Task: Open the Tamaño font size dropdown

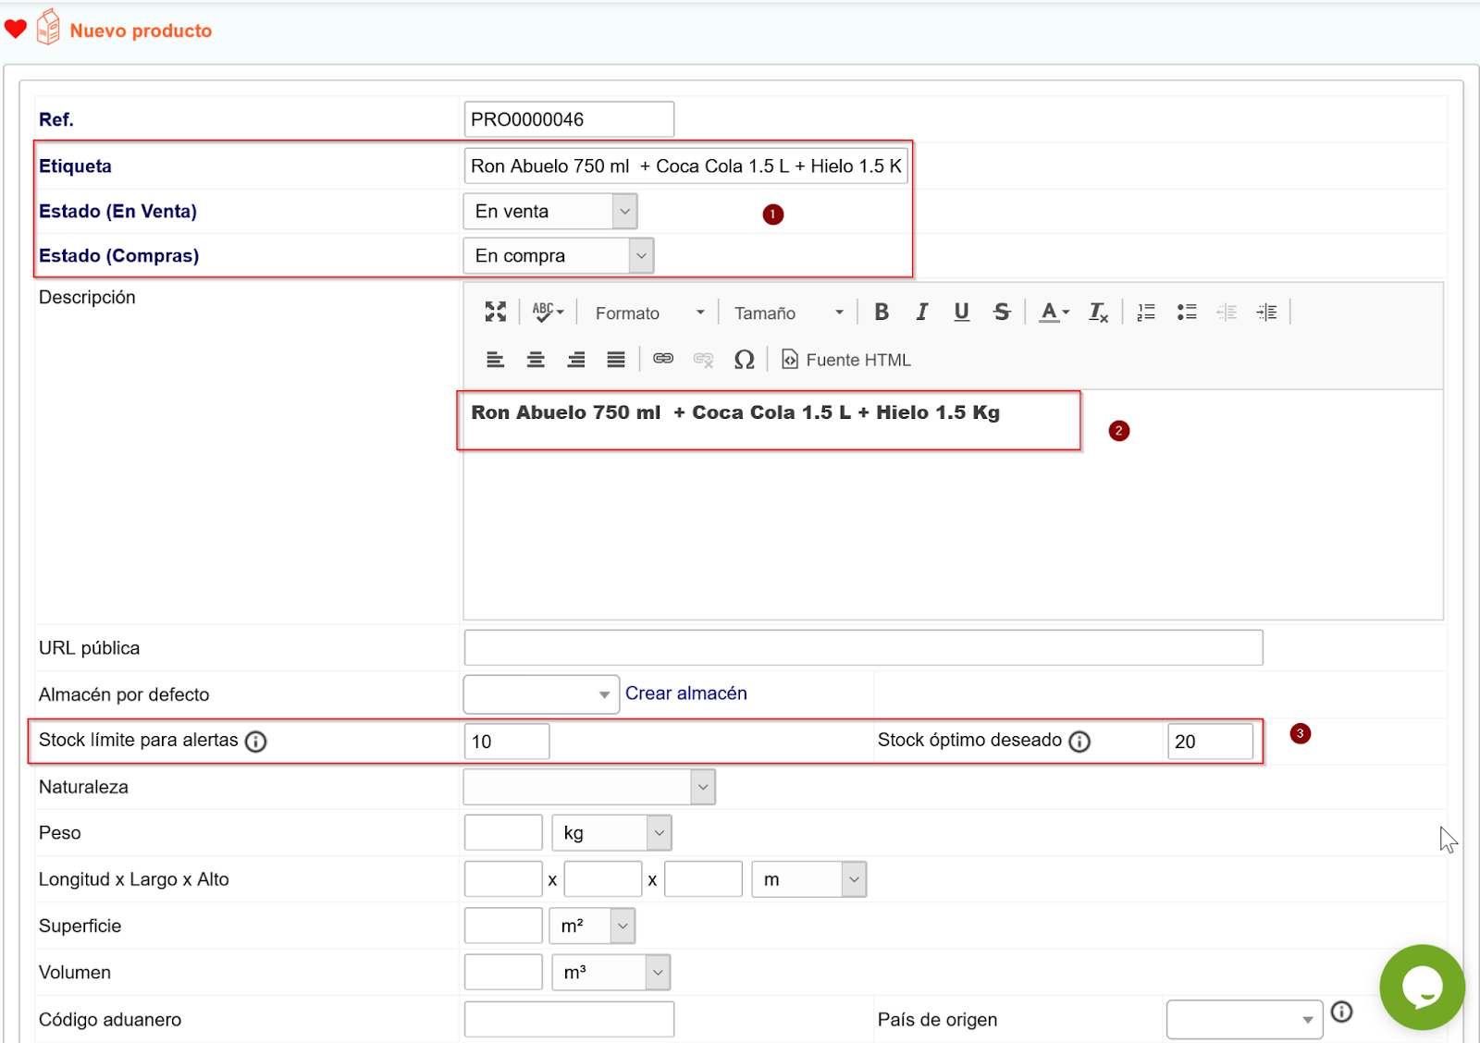Action: pyautogui.click(x=789, y=313)
